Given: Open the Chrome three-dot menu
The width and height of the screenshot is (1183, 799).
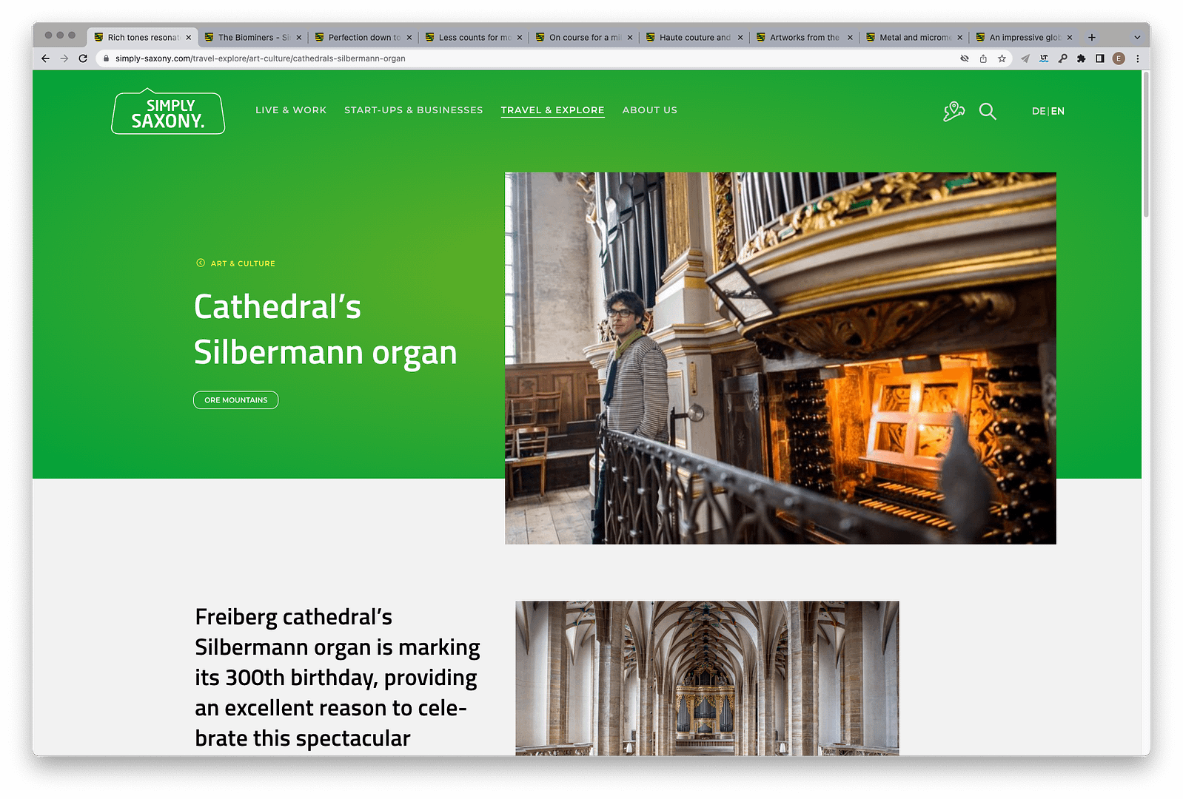Looking at the screenshot, I should tap(1137, 58).
